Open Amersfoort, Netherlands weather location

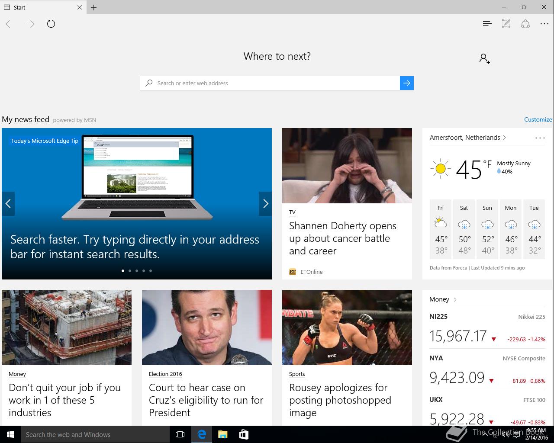[x=468, y=138]
